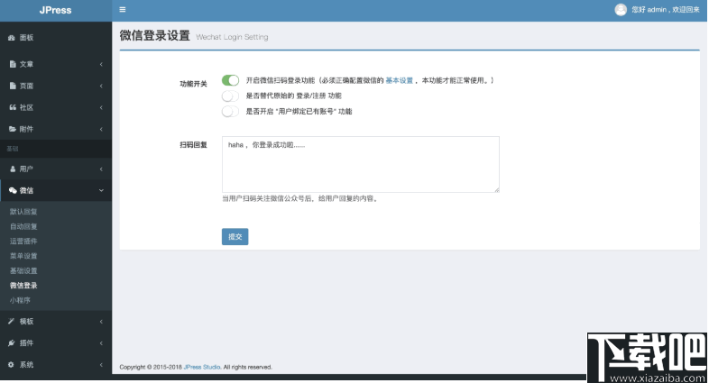Click the 面板 sidebar label
Image resolution: width=709 pixels, height=383 pixels.
tap(26, 38)
